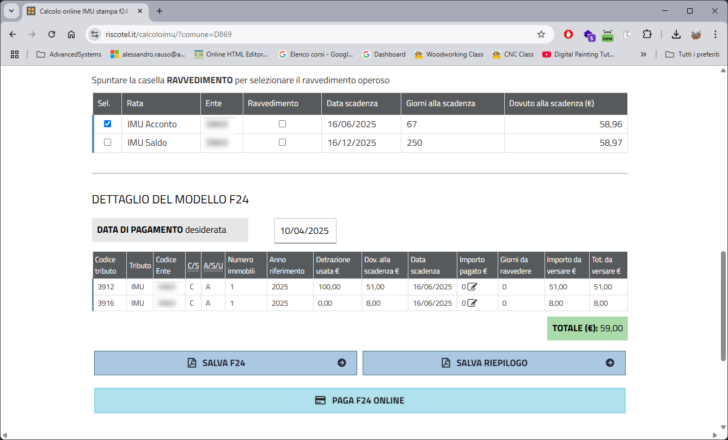Open the Elenco corsi Google bookmark
Screen dimensions: 728x440
(316, 54)
